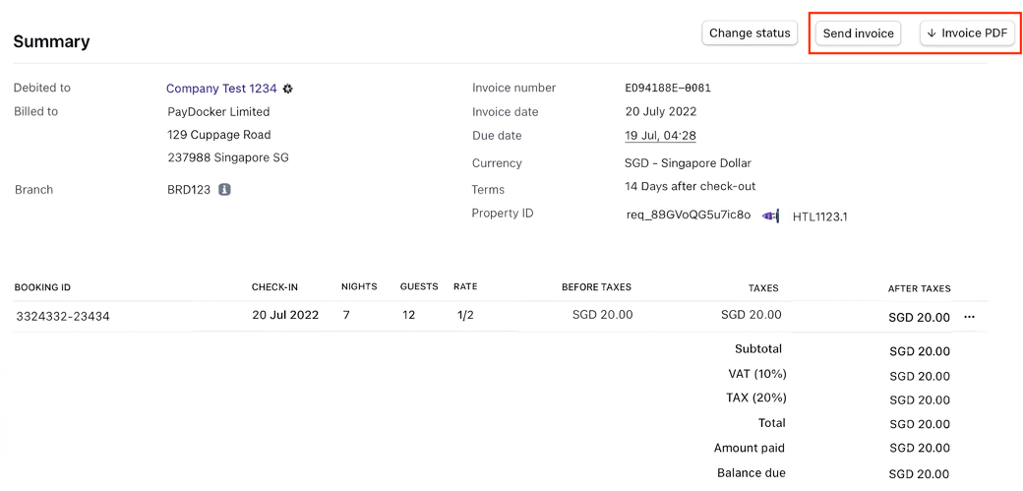Click the HTL1123.1 property code
This screenshot has width=1023, height=491.
[819, 216]
